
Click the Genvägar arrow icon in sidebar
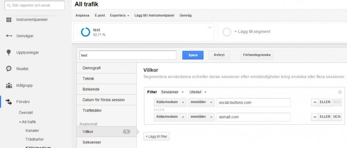9,36
